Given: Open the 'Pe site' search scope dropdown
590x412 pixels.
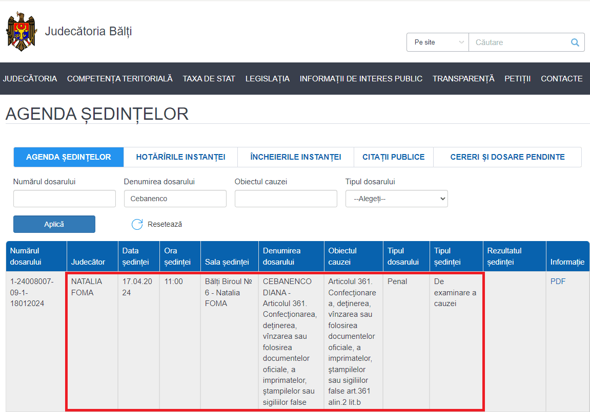Looking at the screenshot, I should point(438,42).
